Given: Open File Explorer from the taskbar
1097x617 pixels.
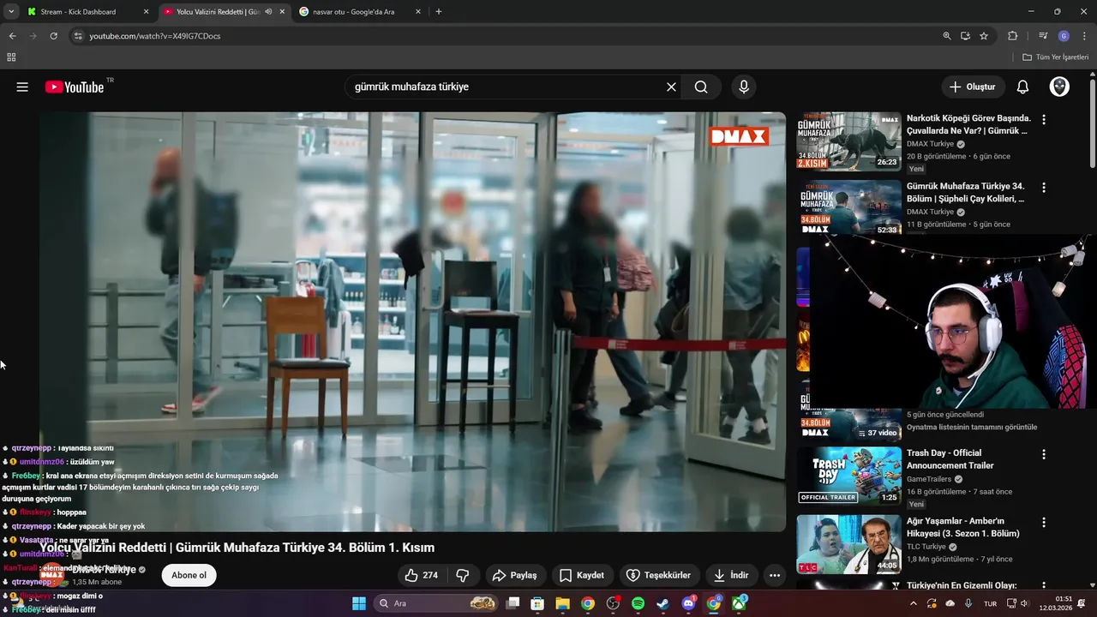Looking at the screenshot, I should coord(562,603).
